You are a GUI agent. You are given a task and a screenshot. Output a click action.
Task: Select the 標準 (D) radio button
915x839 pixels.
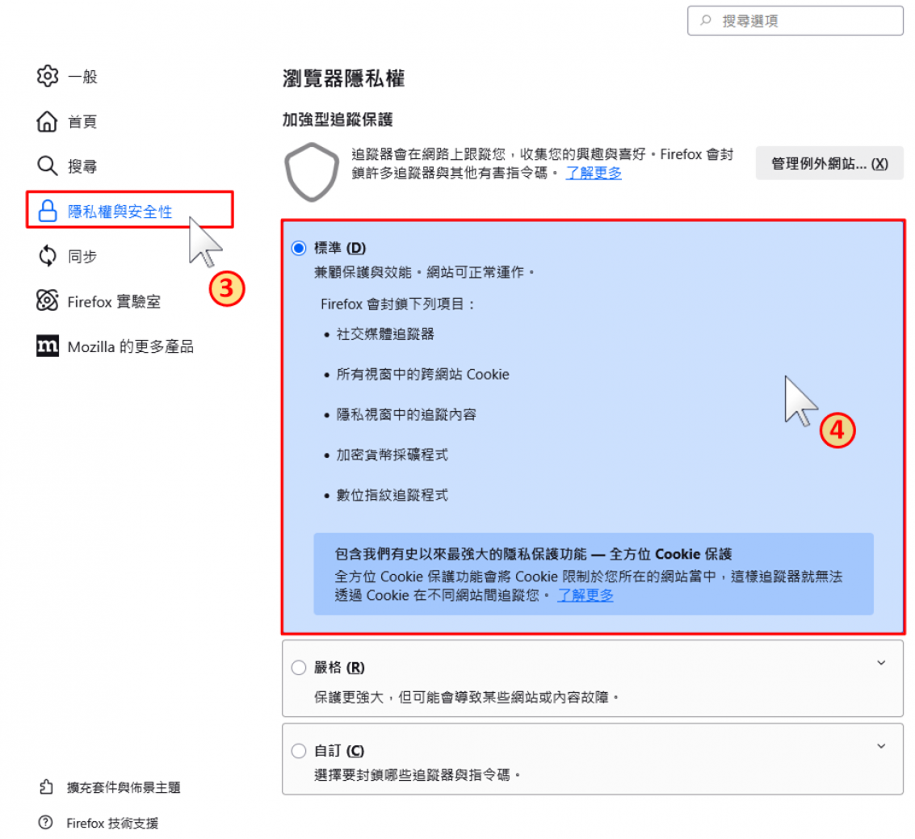pyautogui.click(x=299, y=248)
